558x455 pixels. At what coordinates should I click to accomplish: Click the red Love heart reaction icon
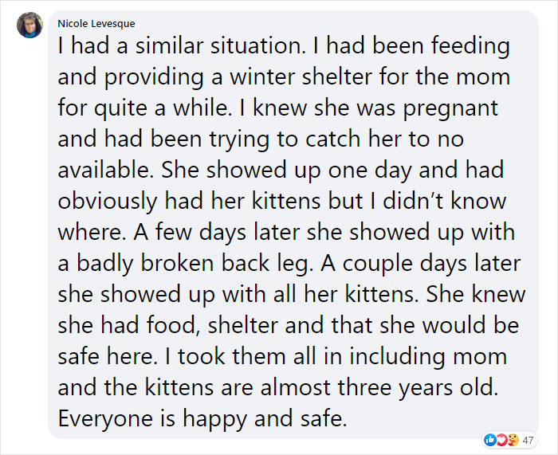[501, 439]
